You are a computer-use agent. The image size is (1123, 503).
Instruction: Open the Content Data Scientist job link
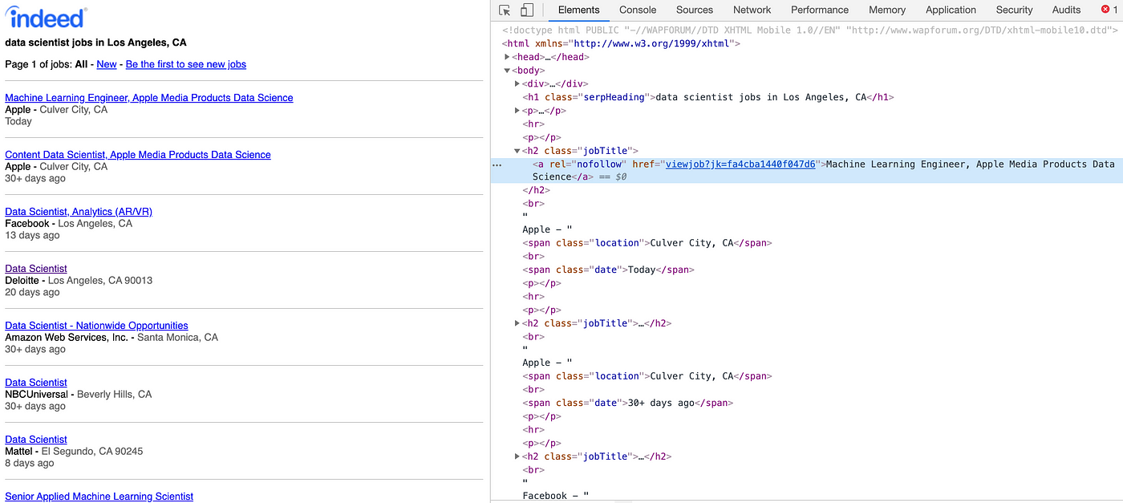click(138, 155)
